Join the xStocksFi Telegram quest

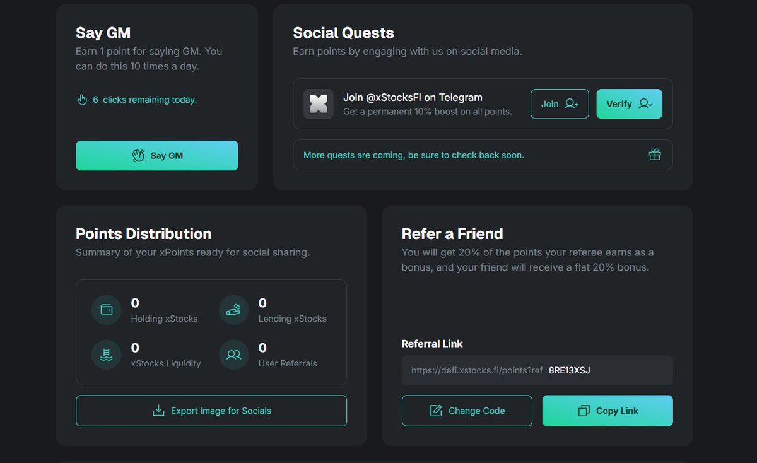point(560,104)
